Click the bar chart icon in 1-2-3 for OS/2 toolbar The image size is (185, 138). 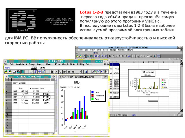(86, 72)
